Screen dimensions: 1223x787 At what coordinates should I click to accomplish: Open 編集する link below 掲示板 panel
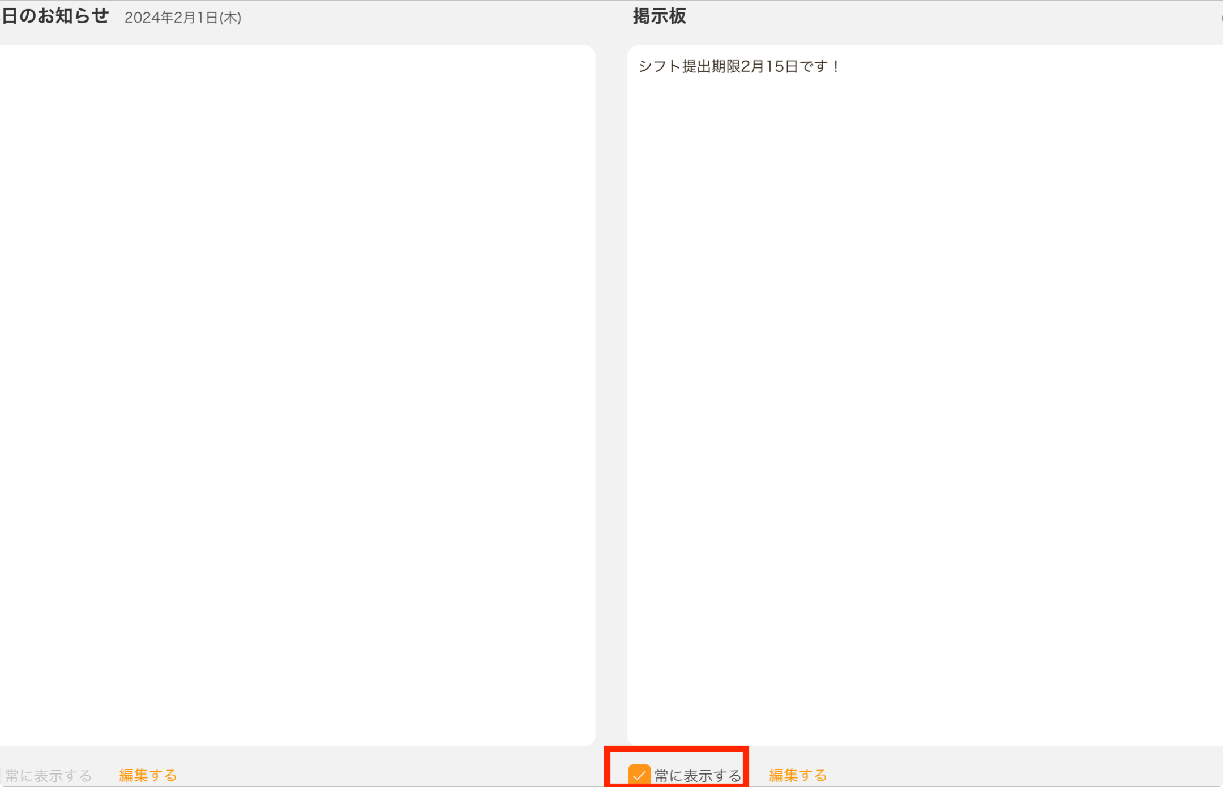798,775
